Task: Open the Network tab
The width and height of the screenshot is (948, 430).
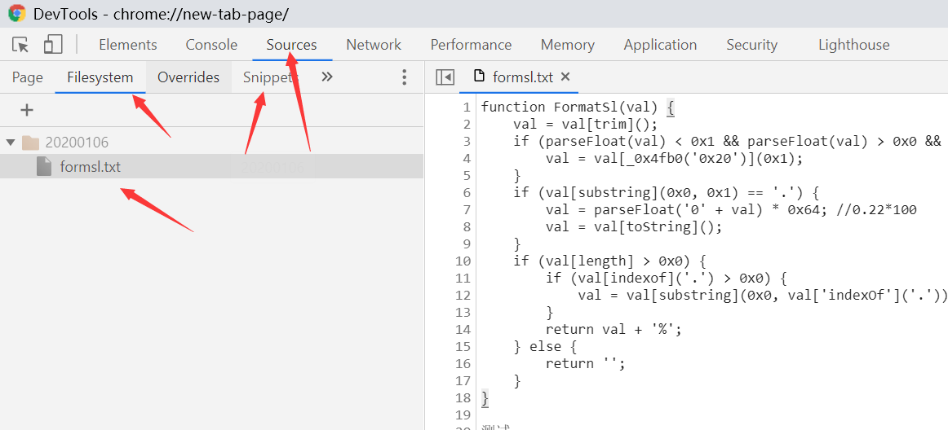Action: click(374, 45)
